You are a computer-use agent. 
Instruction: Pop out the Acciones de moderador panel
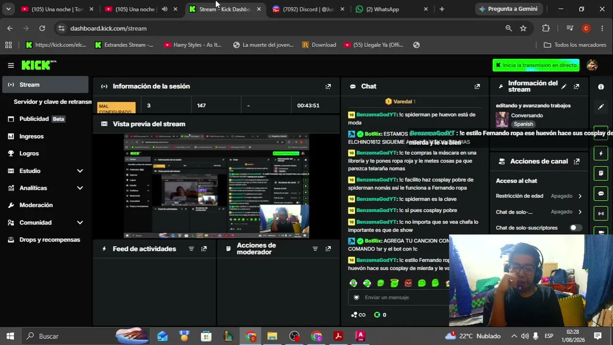point(328,249)
